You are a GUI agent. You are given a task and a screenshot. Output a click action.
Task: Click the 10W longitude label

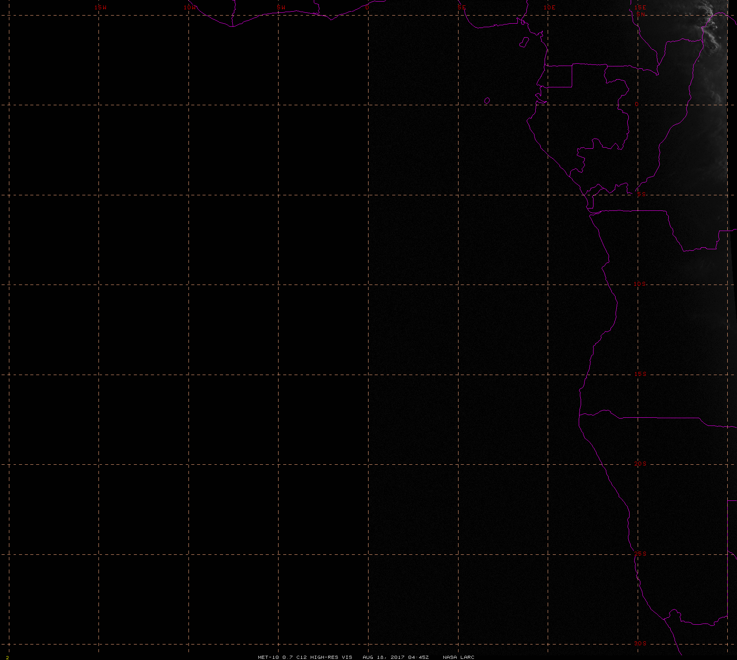[x=190, y=7]
